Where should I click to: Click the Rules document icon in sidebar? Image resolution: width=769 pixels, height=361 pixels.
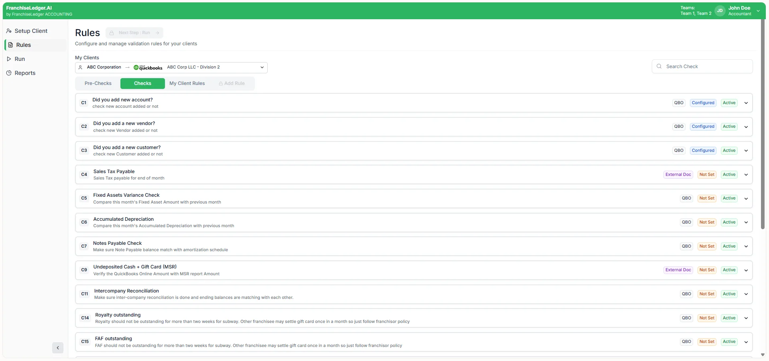coord(10,44)
